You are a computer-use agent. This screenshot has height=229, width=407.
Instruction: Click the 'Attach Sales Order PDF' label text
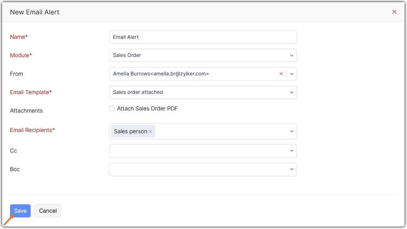[147, 109]
